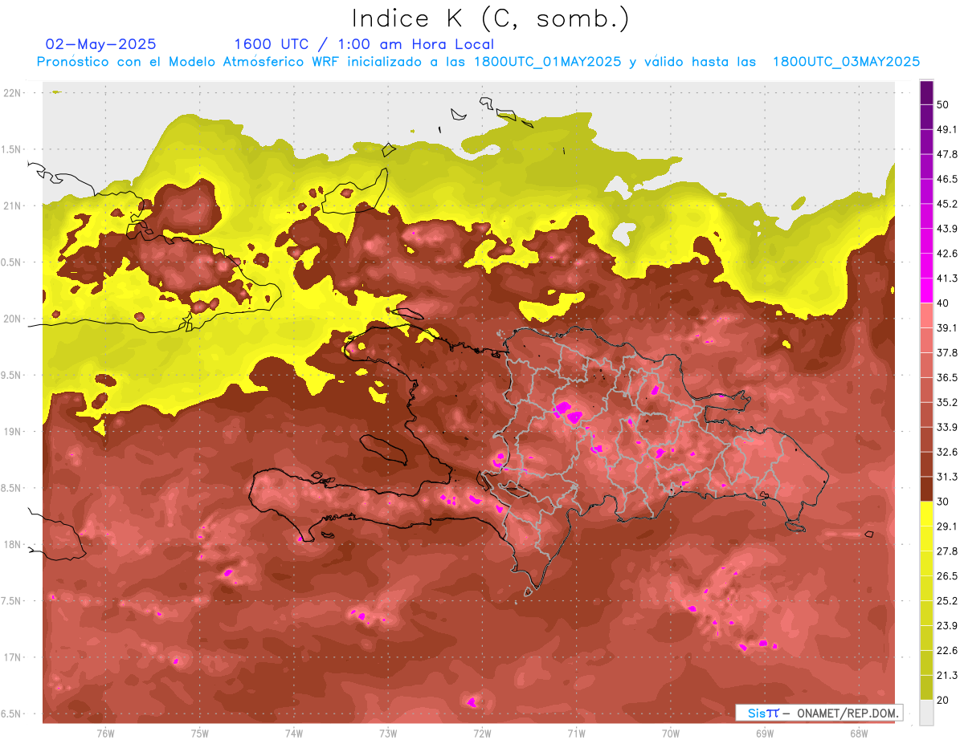Click the colorbar value 25.2
Screen dimensions: 964x744
(x=947, y=601)
